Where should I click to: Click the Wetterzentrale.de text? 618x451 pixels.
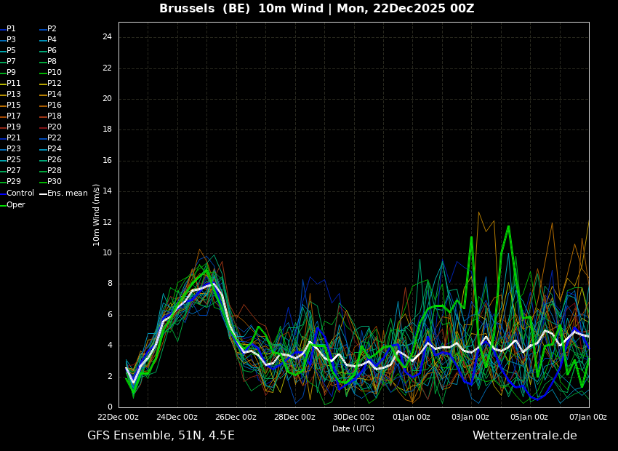[524, 436]
